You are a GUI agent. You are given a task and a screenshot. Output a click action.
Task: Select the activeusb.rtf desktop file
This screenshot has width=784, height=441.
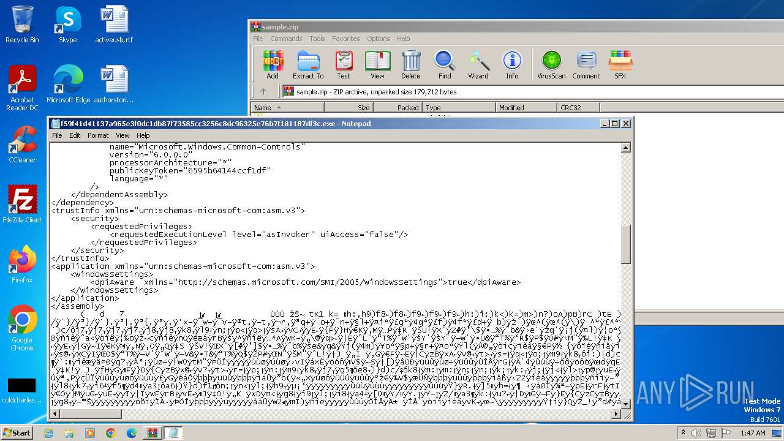pyautogui.click(x=114, y=24)
